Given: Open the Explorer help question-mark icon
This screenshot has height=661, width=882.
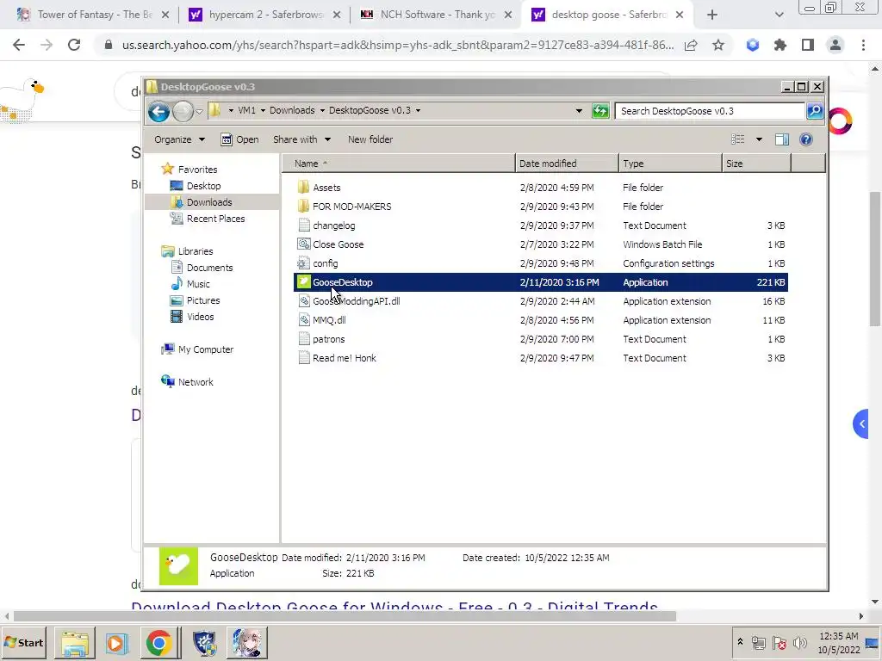Looking at the screenshot, I should pyautogui.click(x=805, y=139).
